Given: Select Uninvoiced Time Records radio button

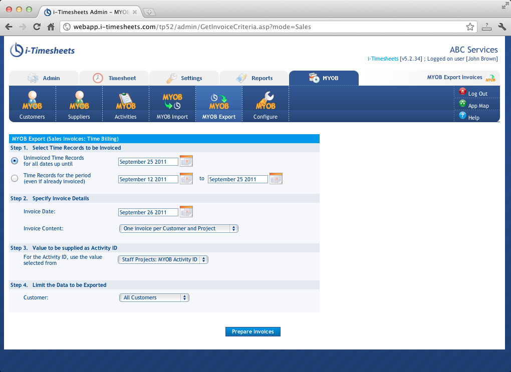Looking at the screenshot, I should [15, 161].
